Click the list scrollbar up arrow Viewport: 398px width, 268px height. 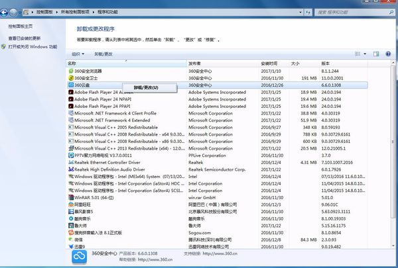coord(393,62)
